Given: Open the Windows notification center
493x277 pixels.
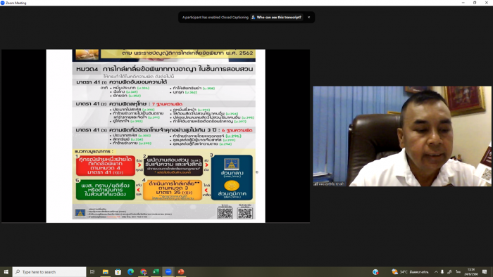Looking at the screenshot, I should click(485, 271).
